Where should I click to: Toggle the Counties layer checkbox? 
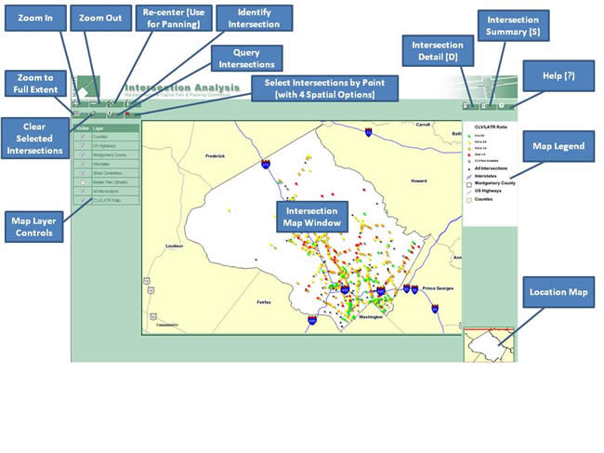tap(83, 137)
